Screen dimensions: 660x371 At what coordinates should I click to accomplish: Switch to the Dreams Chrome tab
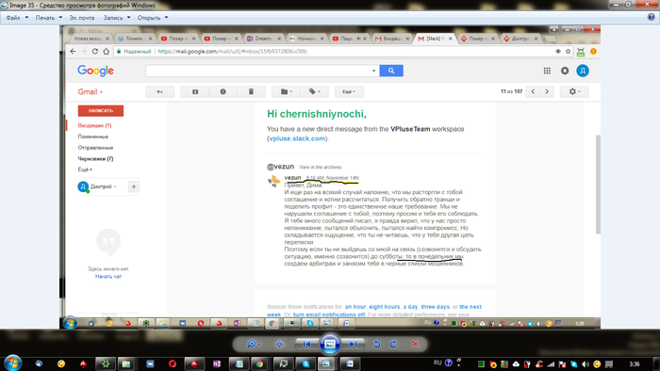click(x=263, y=39)
